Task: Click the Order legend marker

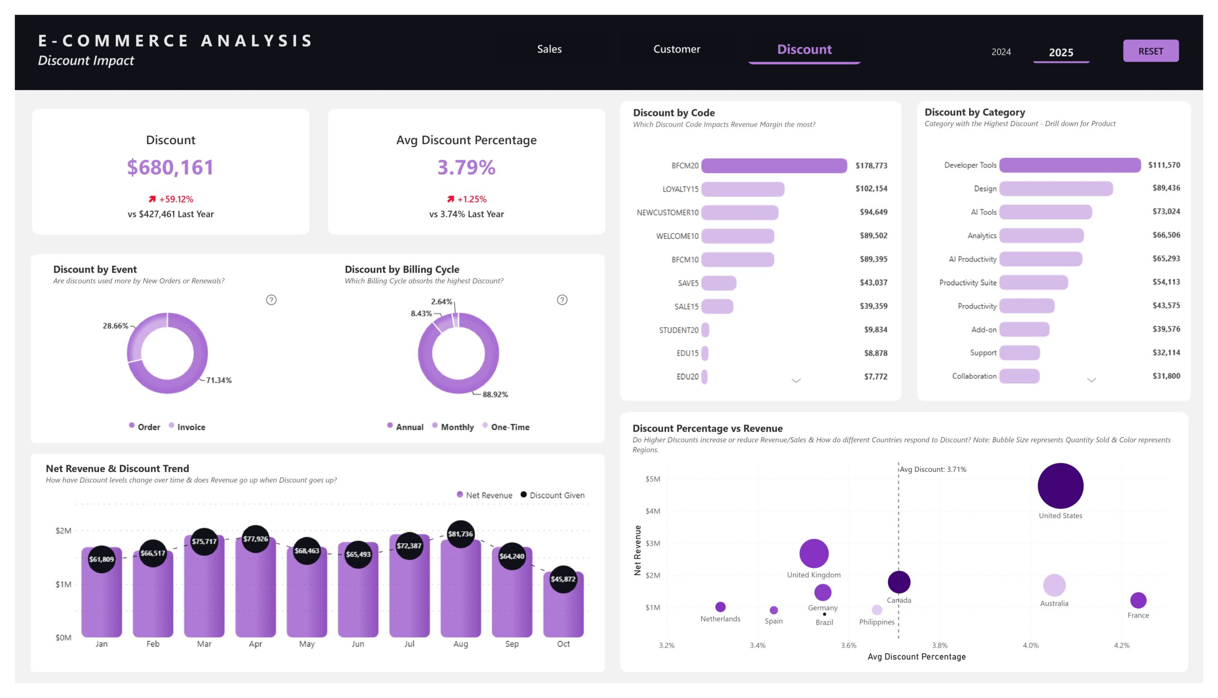Action: click(x=132, y=426)
